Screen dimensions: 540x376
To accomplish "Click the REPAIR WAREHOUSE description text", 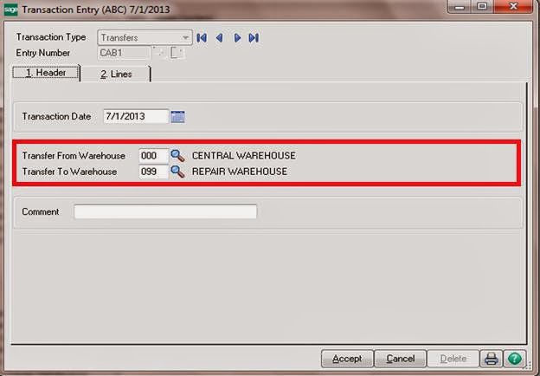I will [240, 172].
